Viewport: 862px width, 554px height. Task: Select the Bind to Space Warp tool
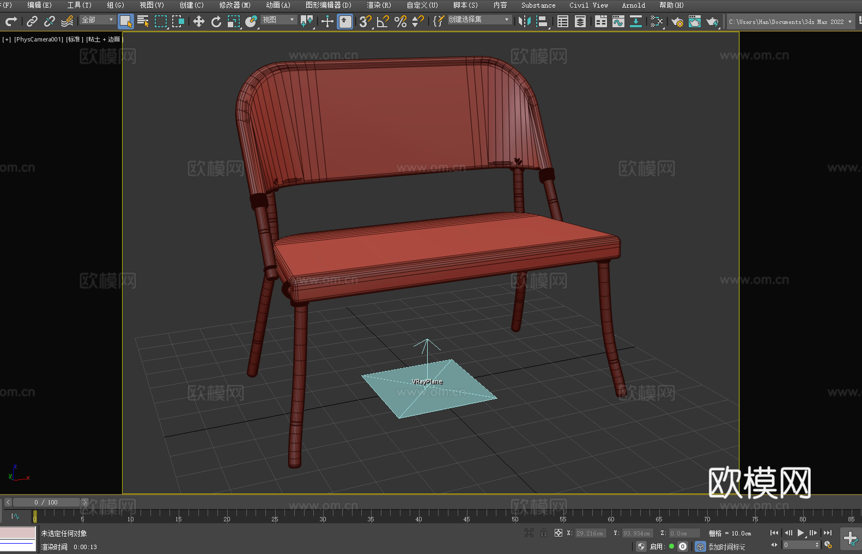(x=67, y=21)
